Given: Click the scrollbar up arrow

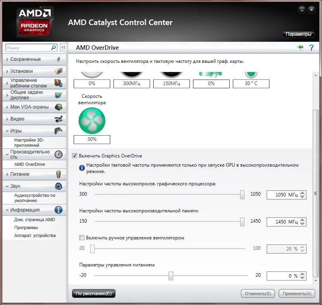Looking at the screenshot, I should [x=316, y=75].
